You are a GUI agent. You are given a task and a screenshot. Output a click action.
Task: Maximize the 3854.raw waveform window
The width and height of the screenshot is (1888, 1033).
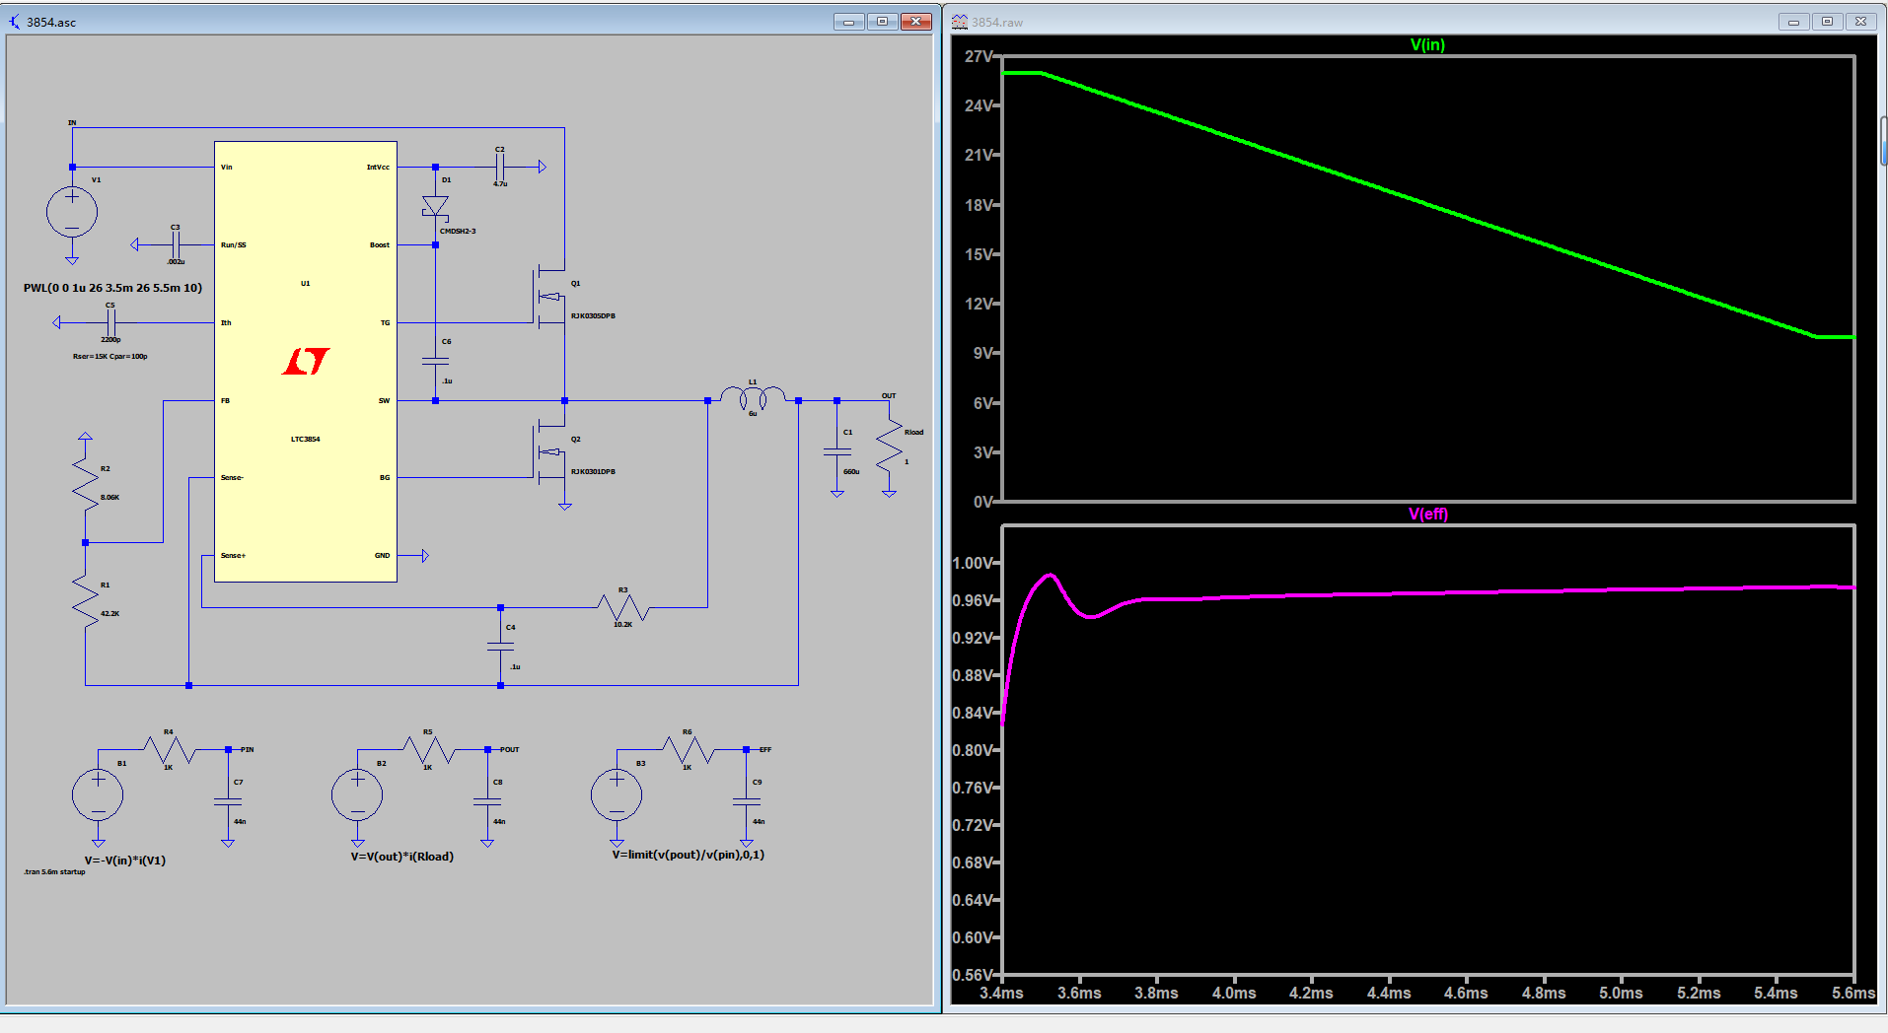(1827, 22)
